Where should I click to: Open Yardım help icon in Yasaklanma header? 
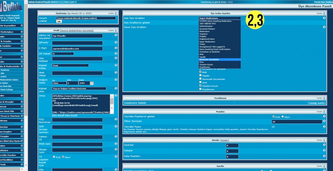point(324,98)
